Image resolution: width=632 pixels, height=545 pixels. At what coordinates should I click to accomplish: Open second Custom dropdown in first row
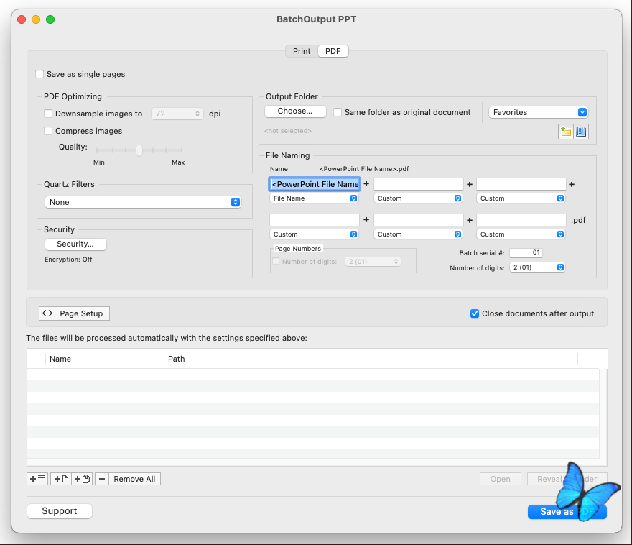click(x=417, y=198)
